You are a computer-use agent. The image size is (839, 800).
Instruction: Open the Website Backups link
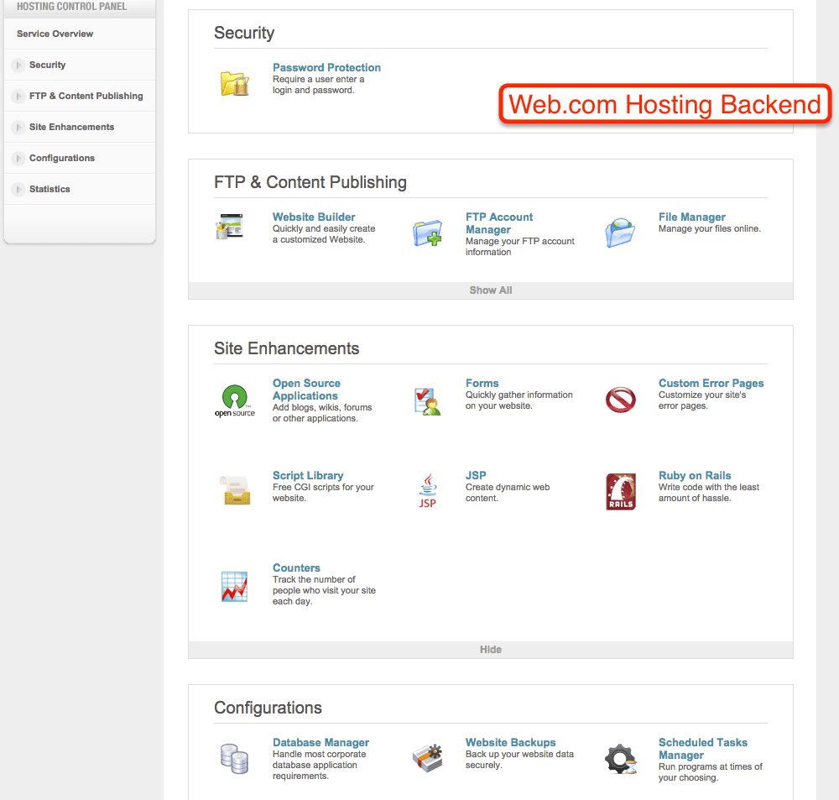[x=510, y=742]
